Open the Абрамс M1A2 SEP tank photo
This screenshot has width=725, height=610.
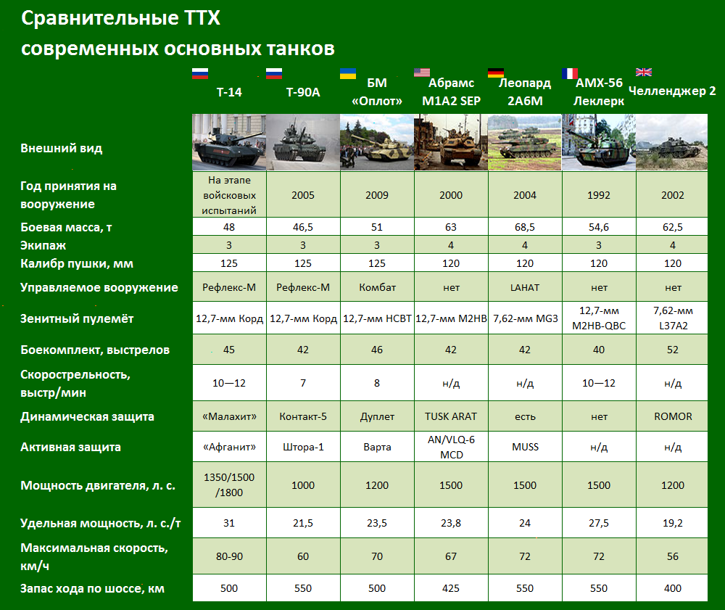coord(451,142)
